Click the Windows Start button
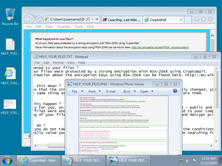 click(x=7, y=160)
